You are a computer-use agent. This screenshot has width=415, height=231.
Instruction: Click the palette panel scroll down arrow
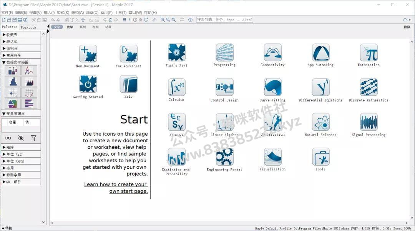coord(43,223)
